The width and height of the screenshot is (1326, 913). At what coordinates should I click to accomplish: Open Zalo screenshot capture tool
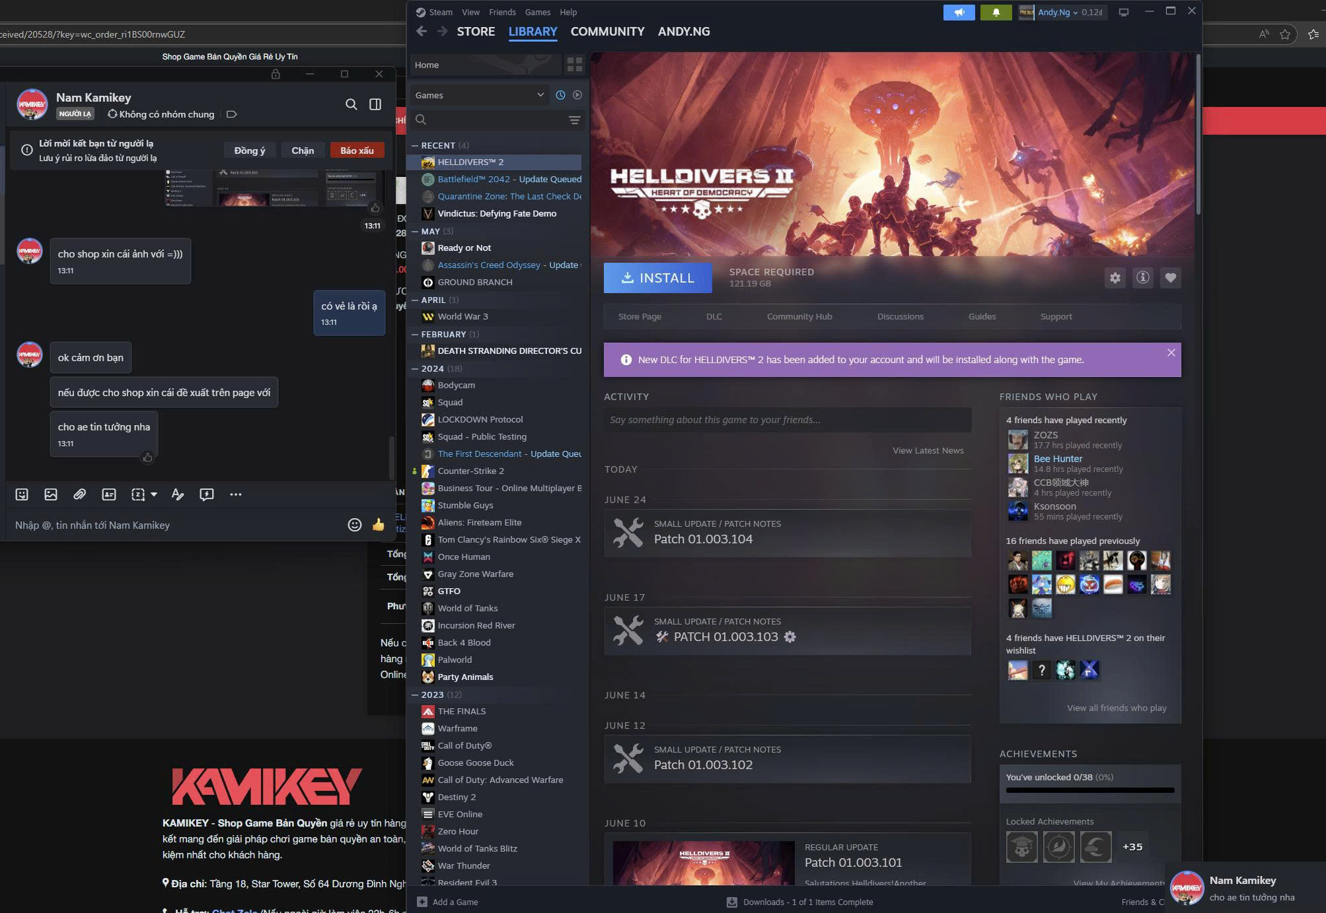[x=138, y=494]
